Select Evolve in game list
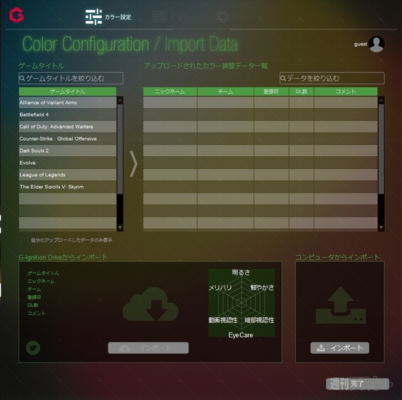 pyautogui.click(x=68, y=163)
